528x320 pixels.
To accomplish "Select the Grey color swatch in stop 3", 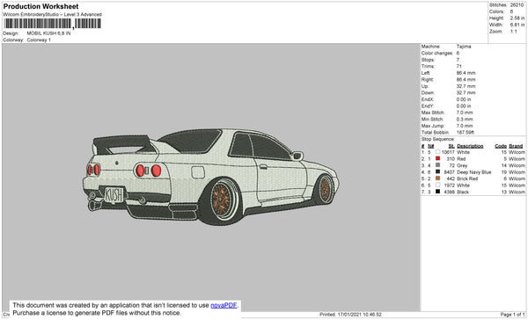I will pos(437,165).
